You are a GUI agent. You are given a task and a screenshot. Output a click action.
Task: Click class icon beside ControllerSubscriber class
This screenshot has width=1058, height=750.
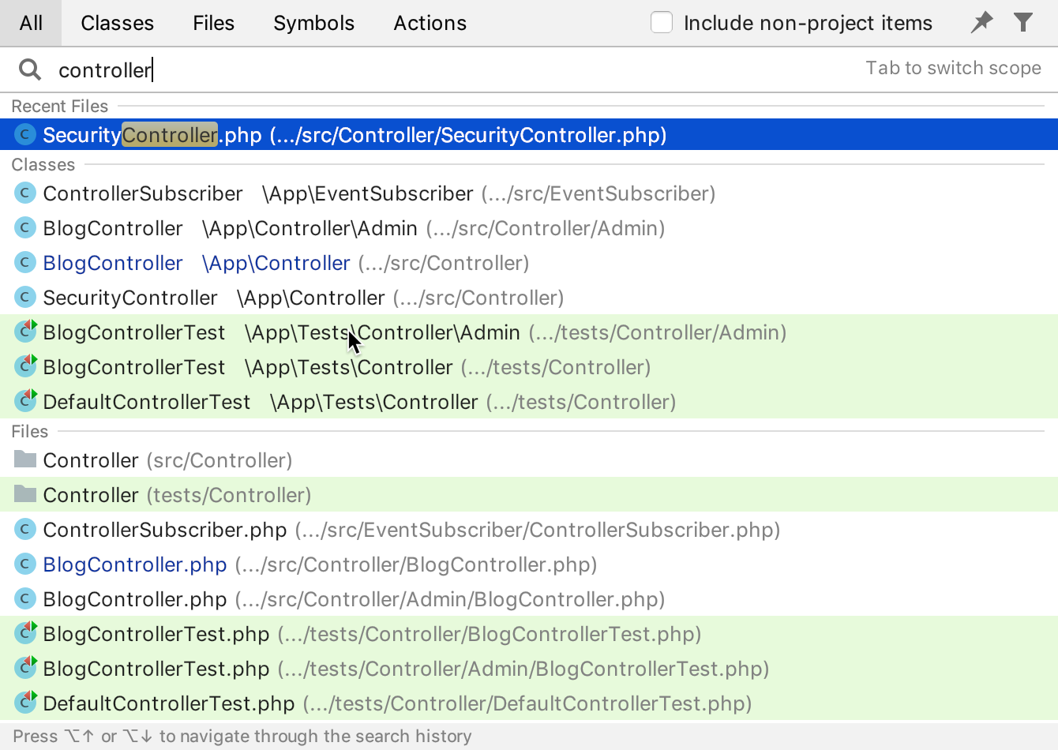(x=25, y=193)
